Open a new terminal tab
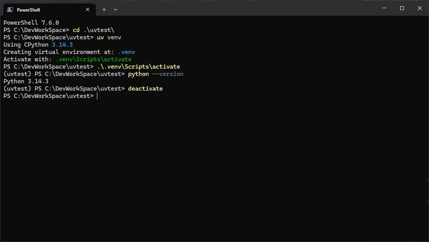Image resolution: width=429 pixels, height=242 pixels. tap(104, 10)
